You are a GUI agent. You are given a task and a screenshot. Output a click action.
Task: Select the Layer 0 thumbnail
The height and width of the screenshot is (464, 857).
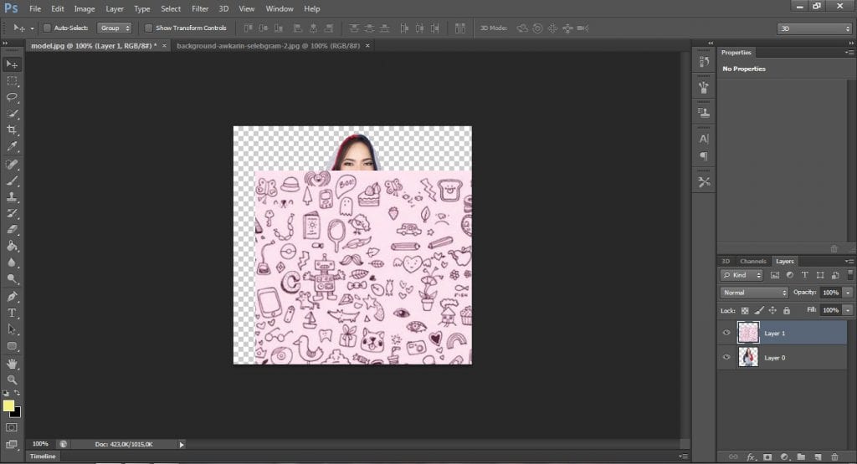pos(747,358)
